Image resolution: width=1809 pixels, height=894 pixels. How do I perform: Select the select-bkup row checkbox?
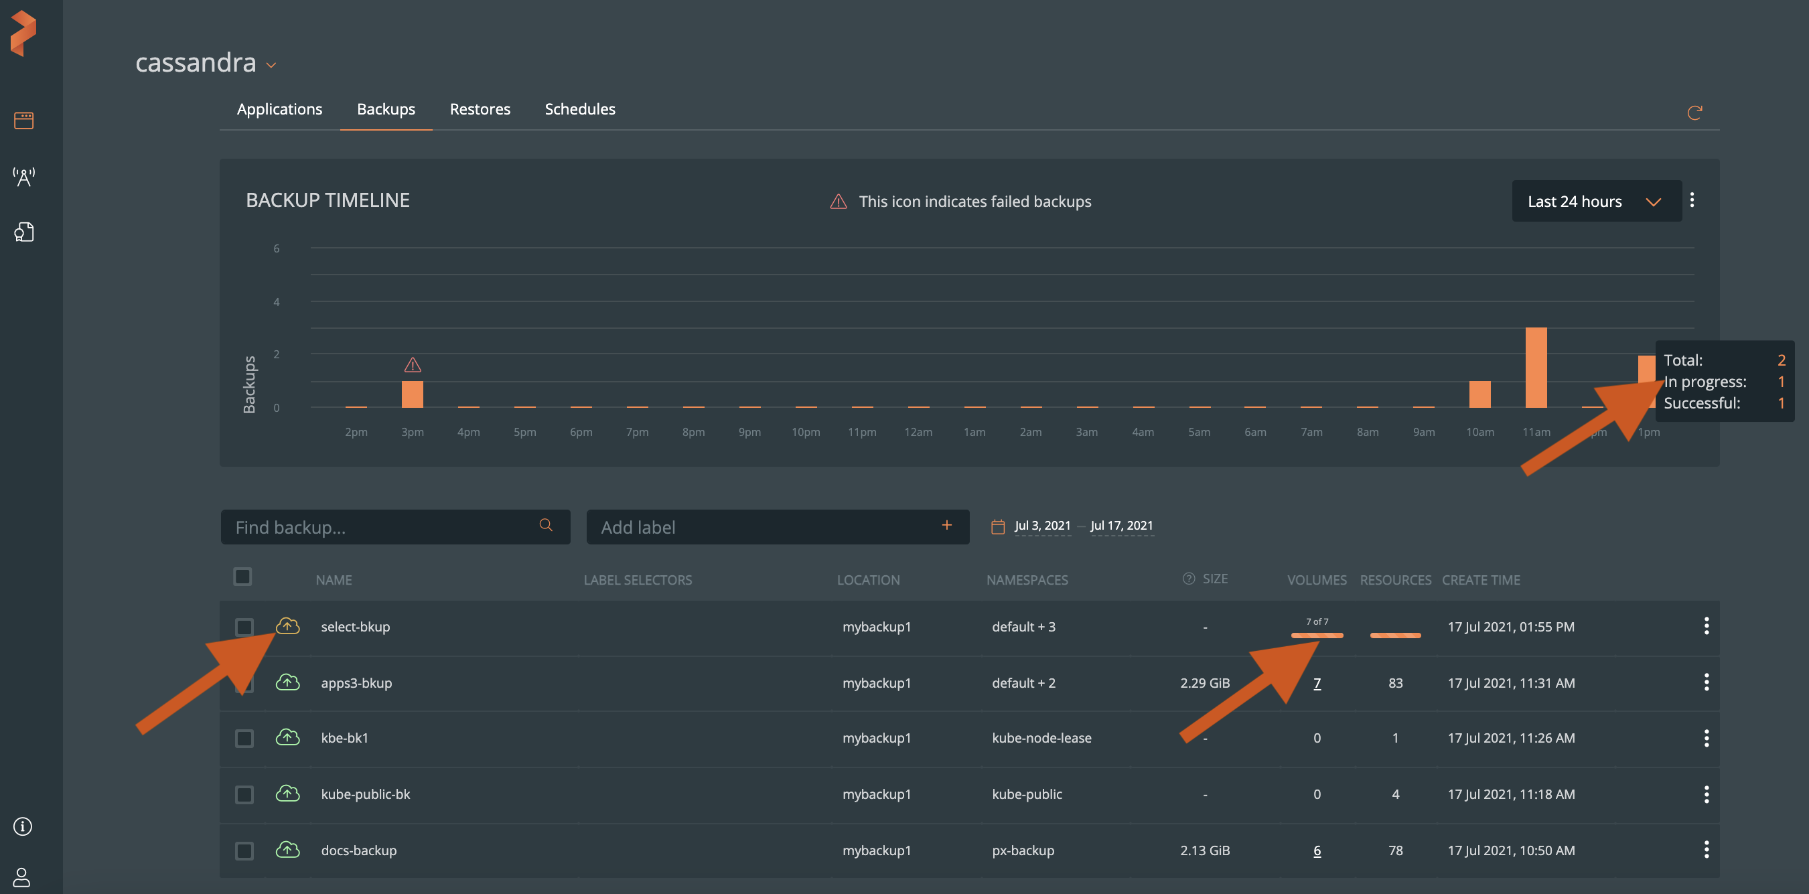click(x=244, y=626)
